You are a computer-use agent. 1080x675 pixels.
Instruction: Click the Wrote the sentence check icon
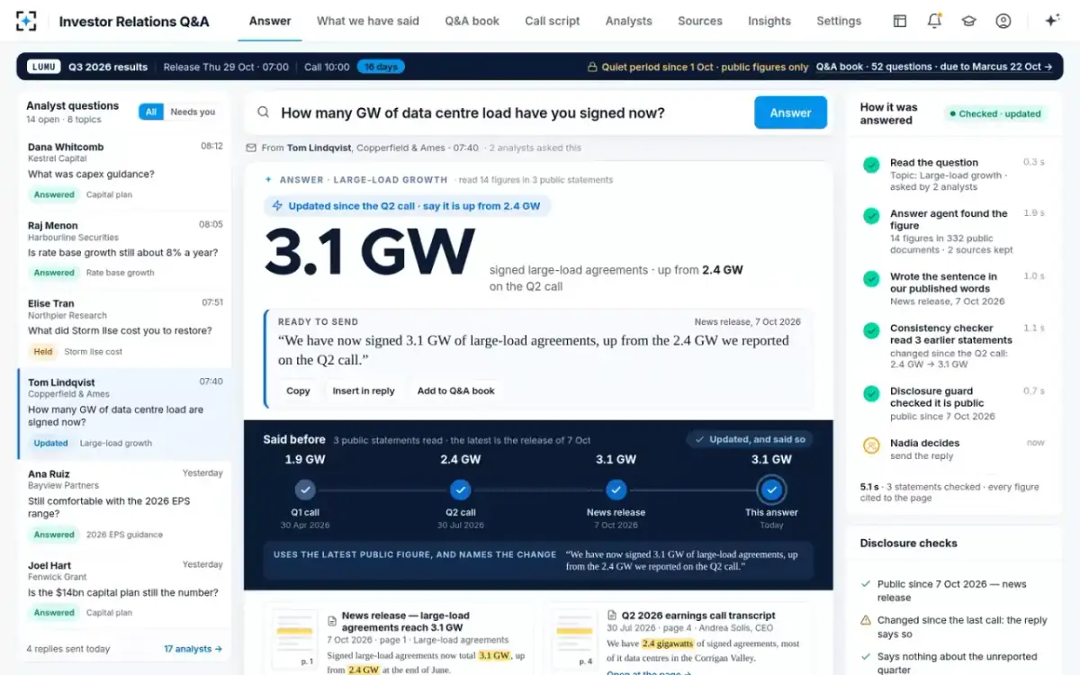pyautogui.click(x=871, y=279)
